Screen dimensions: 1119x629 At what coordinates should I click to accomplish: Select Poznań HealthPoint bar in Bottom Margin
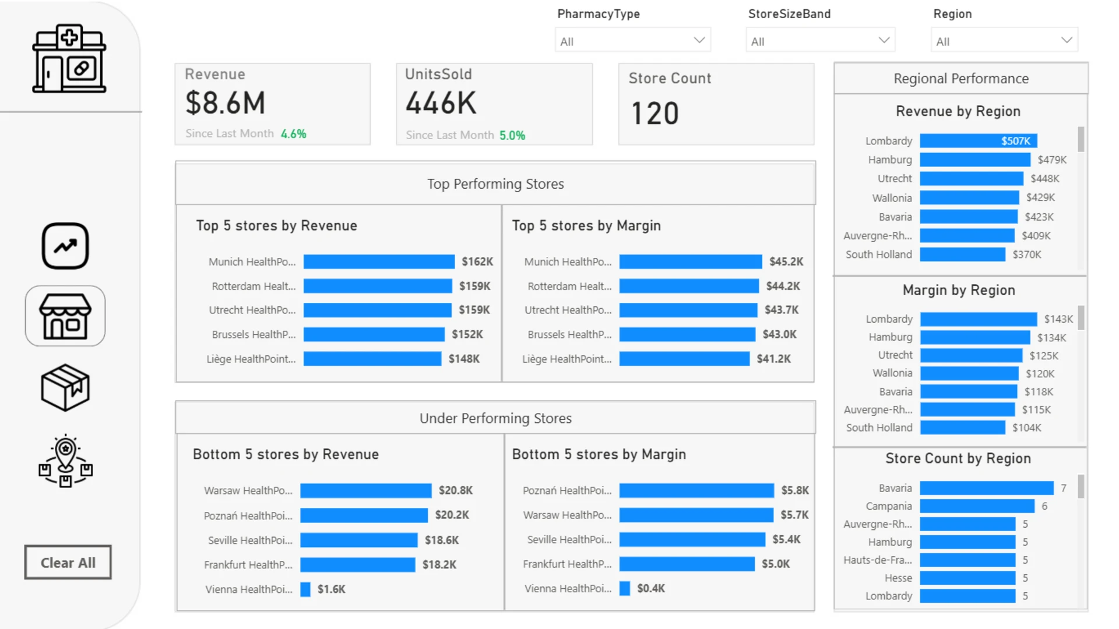[696, 490]
